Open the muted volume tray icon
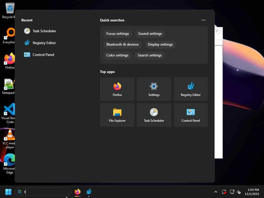The width and height of the screenshot is (264, 198). point(239,192)
